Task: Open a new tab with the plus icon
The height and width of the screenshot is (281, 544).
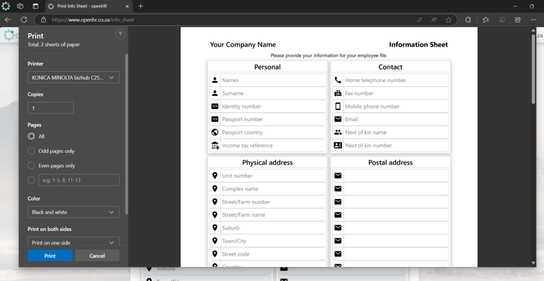Action: point(140,6)
